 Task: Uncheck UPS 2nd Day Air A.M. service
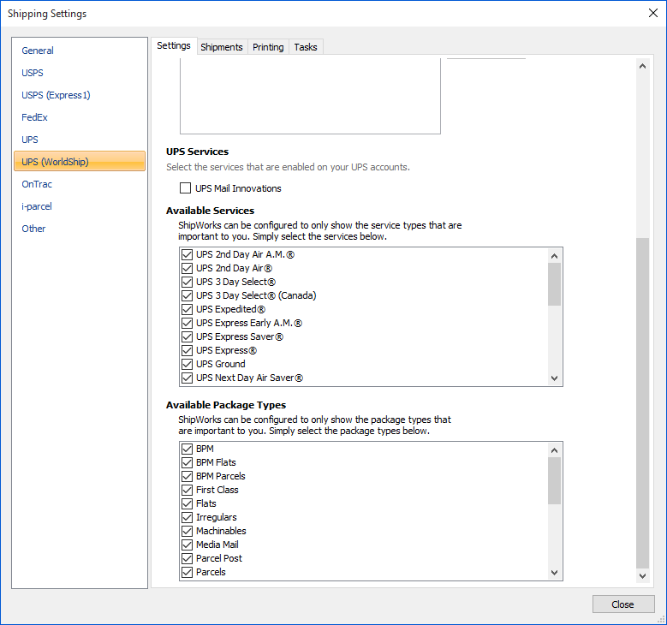tap(187, 254)
